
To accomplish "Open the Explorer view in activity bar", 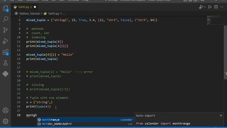I will pyautogui.click(x=6, y=8).
